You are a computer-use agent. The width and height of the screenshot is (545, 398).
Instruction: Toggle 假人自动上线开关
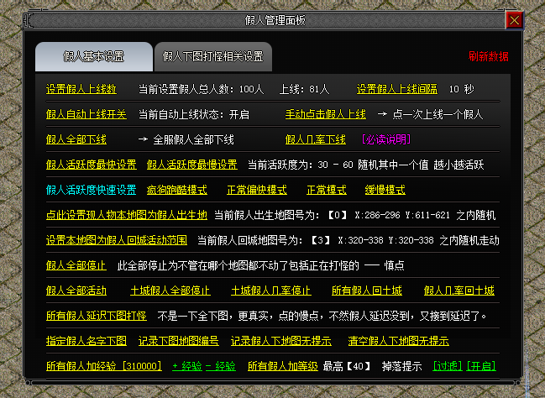coord(86,114)
